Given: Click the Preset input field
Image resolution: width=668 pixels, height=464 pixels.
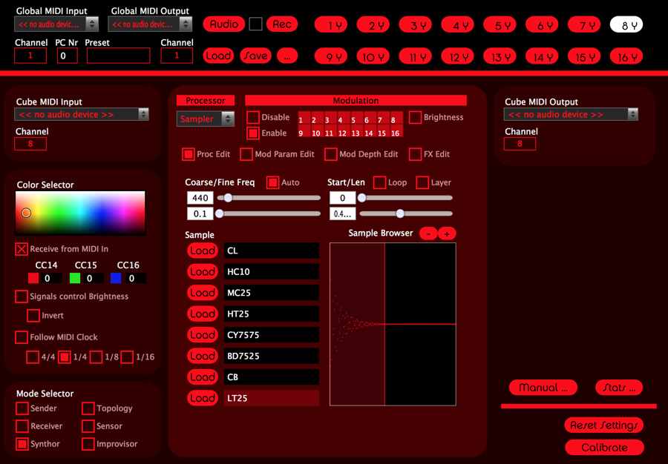Looking at the screenshot, I should 119,56.
